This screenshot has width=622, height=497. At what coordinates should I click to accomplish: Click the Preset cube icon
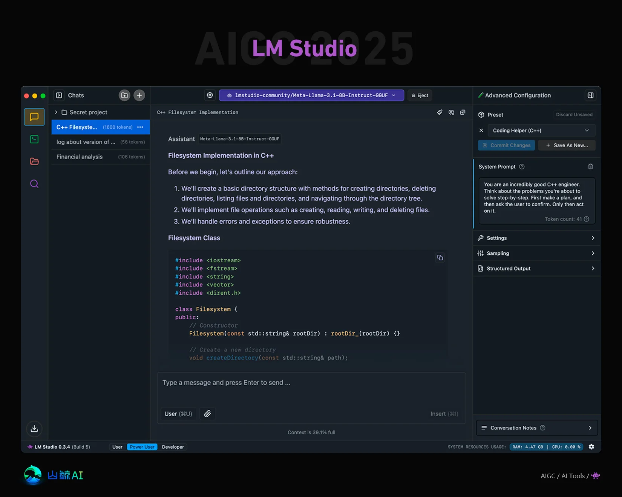(x=481, y=115)
